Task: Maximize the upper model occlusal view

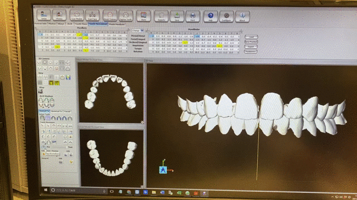Action: [142, 122]
